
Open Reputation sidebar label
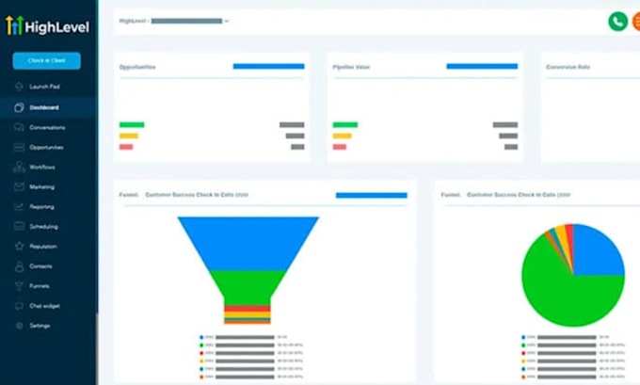pyautogui.click(x=43, y=247)
